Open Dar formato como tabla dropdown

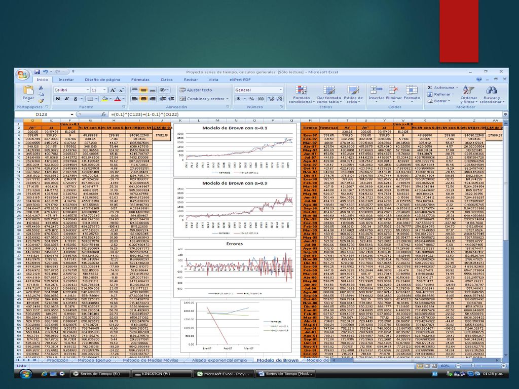[328, 94]
